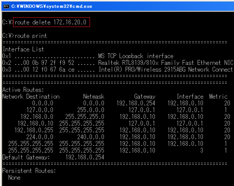The height and width of the screenshot is (186, 234).
Task: Click the 192.168.0.10 network destination cell
Action: pos(35,123)
